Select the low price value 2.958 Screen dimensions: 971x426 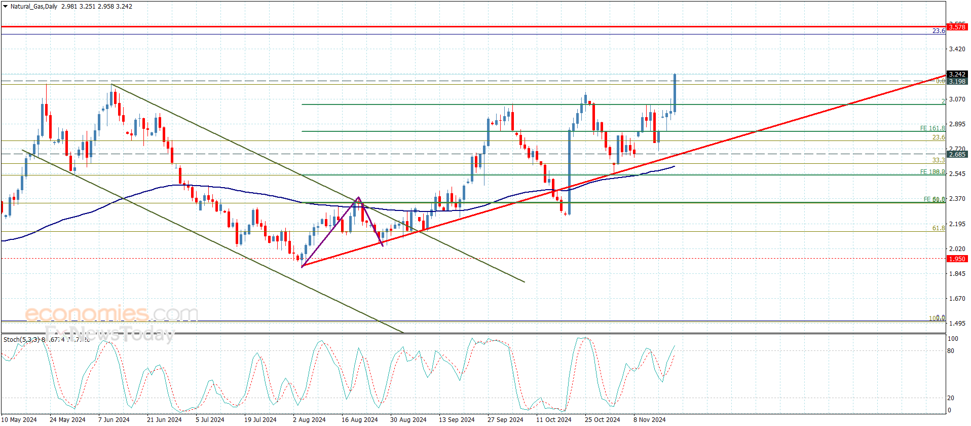pos(105,7)
